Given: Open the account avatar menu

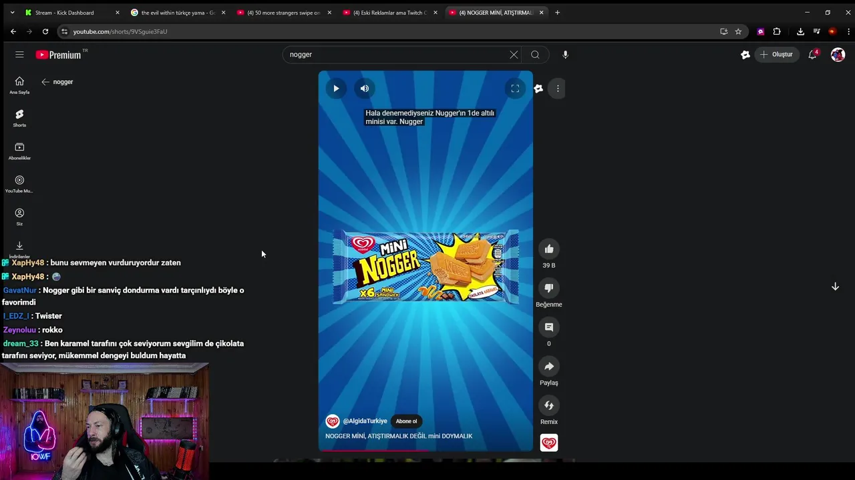Looking at the screenshot, I should (838, 55).
